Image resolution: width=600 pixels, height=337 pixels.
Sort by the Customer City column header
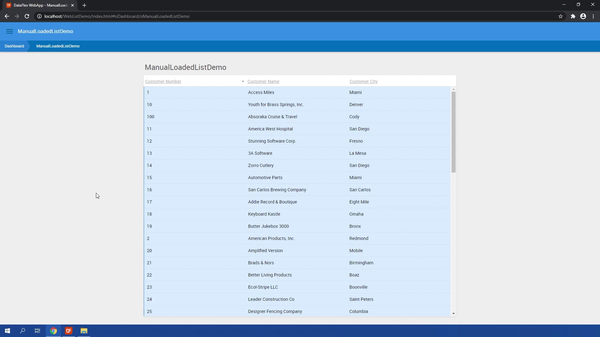[363, 81]
